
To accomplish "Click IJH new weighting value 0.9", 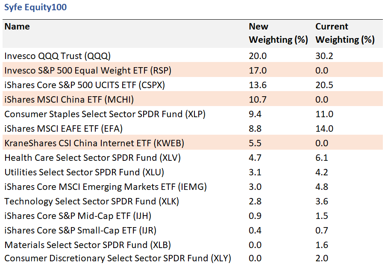I will [255, 216].
